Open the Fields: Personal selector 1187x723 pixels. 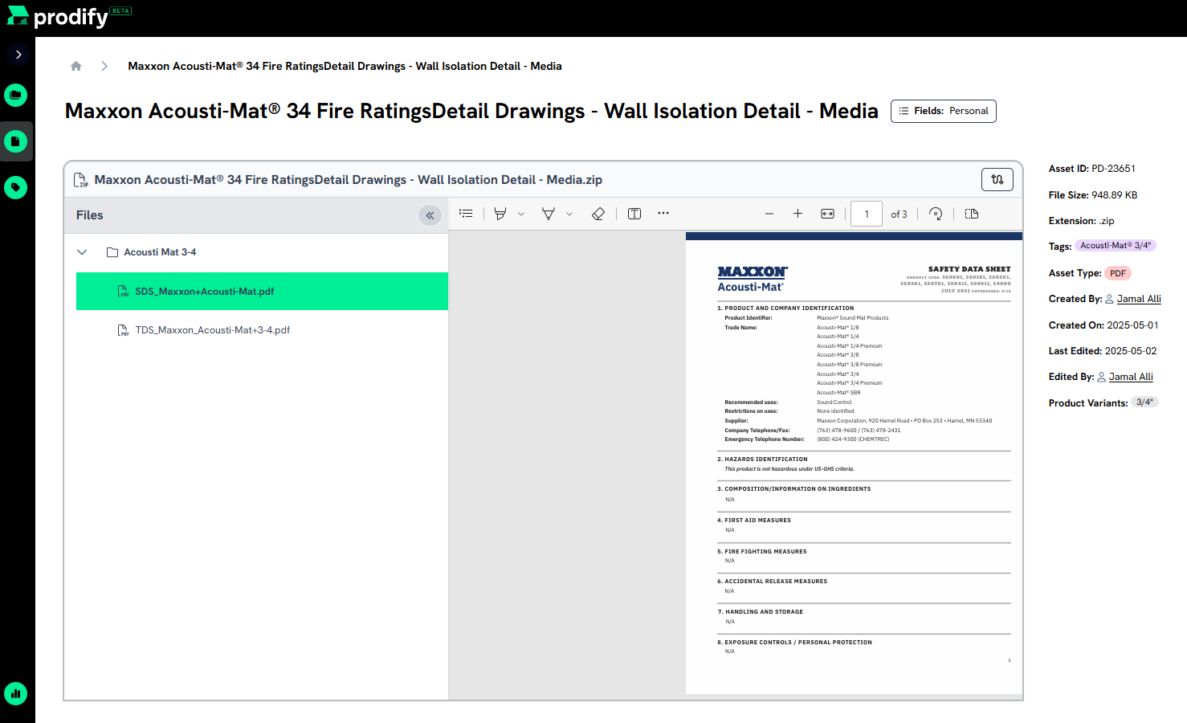(x=944, y=111)
